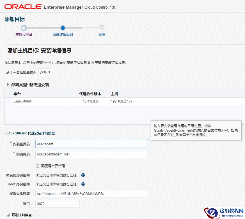Select the 安装详细信息 wizard step
The image size is (245, 219).
(x=63, y=34)
